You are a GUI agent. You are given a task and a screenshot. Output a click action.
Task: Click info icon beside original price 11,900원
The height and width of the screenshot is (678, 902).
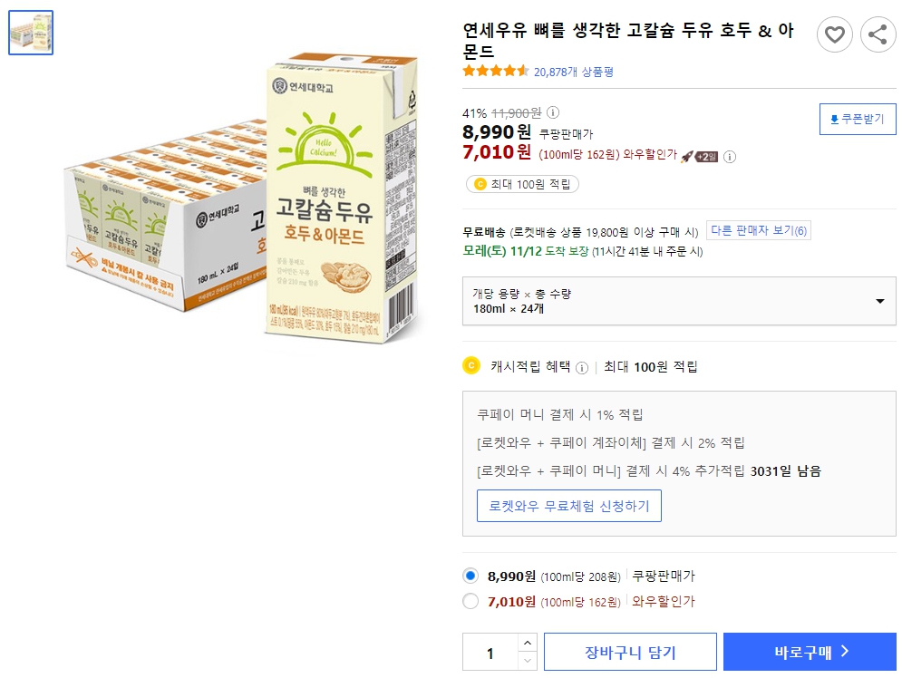pos(551,111)
